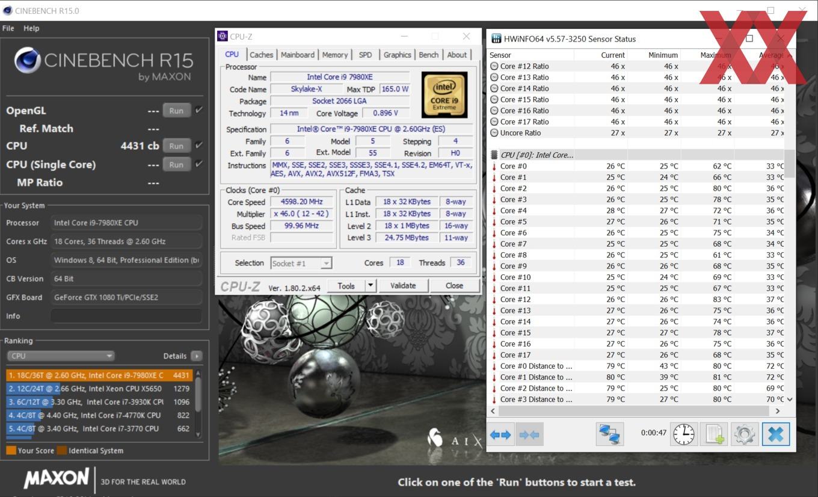Viewport: 818px width, 497px height.
Task: Open the Cinebench File menu
Action: [x=8, y=28]
